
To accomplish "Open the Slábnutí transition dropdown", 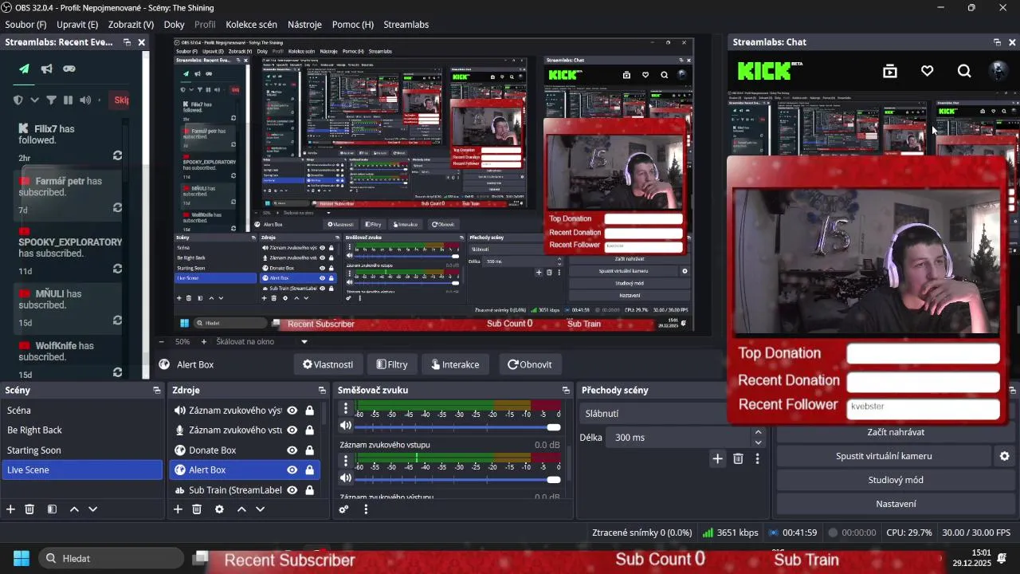I will 653,414.
